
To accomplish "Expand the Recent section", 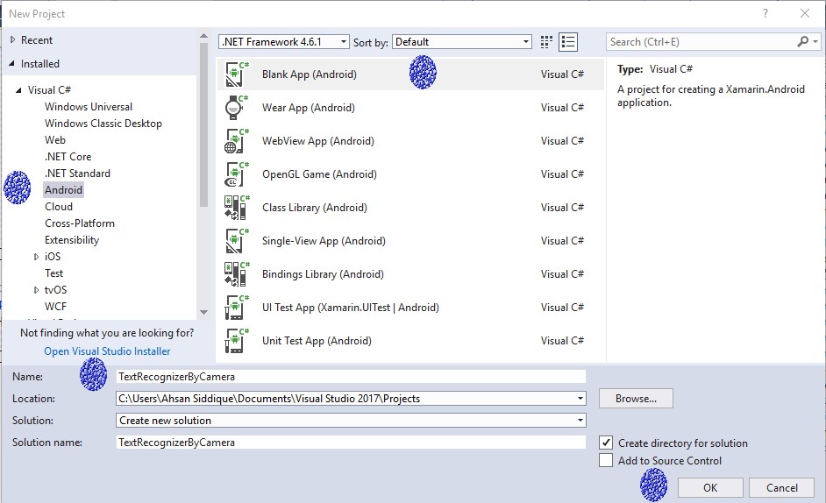I will 12,39.
